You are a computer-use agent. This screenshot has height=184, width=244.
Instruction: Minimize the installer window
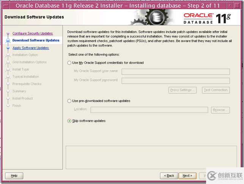tap(230, 6)
